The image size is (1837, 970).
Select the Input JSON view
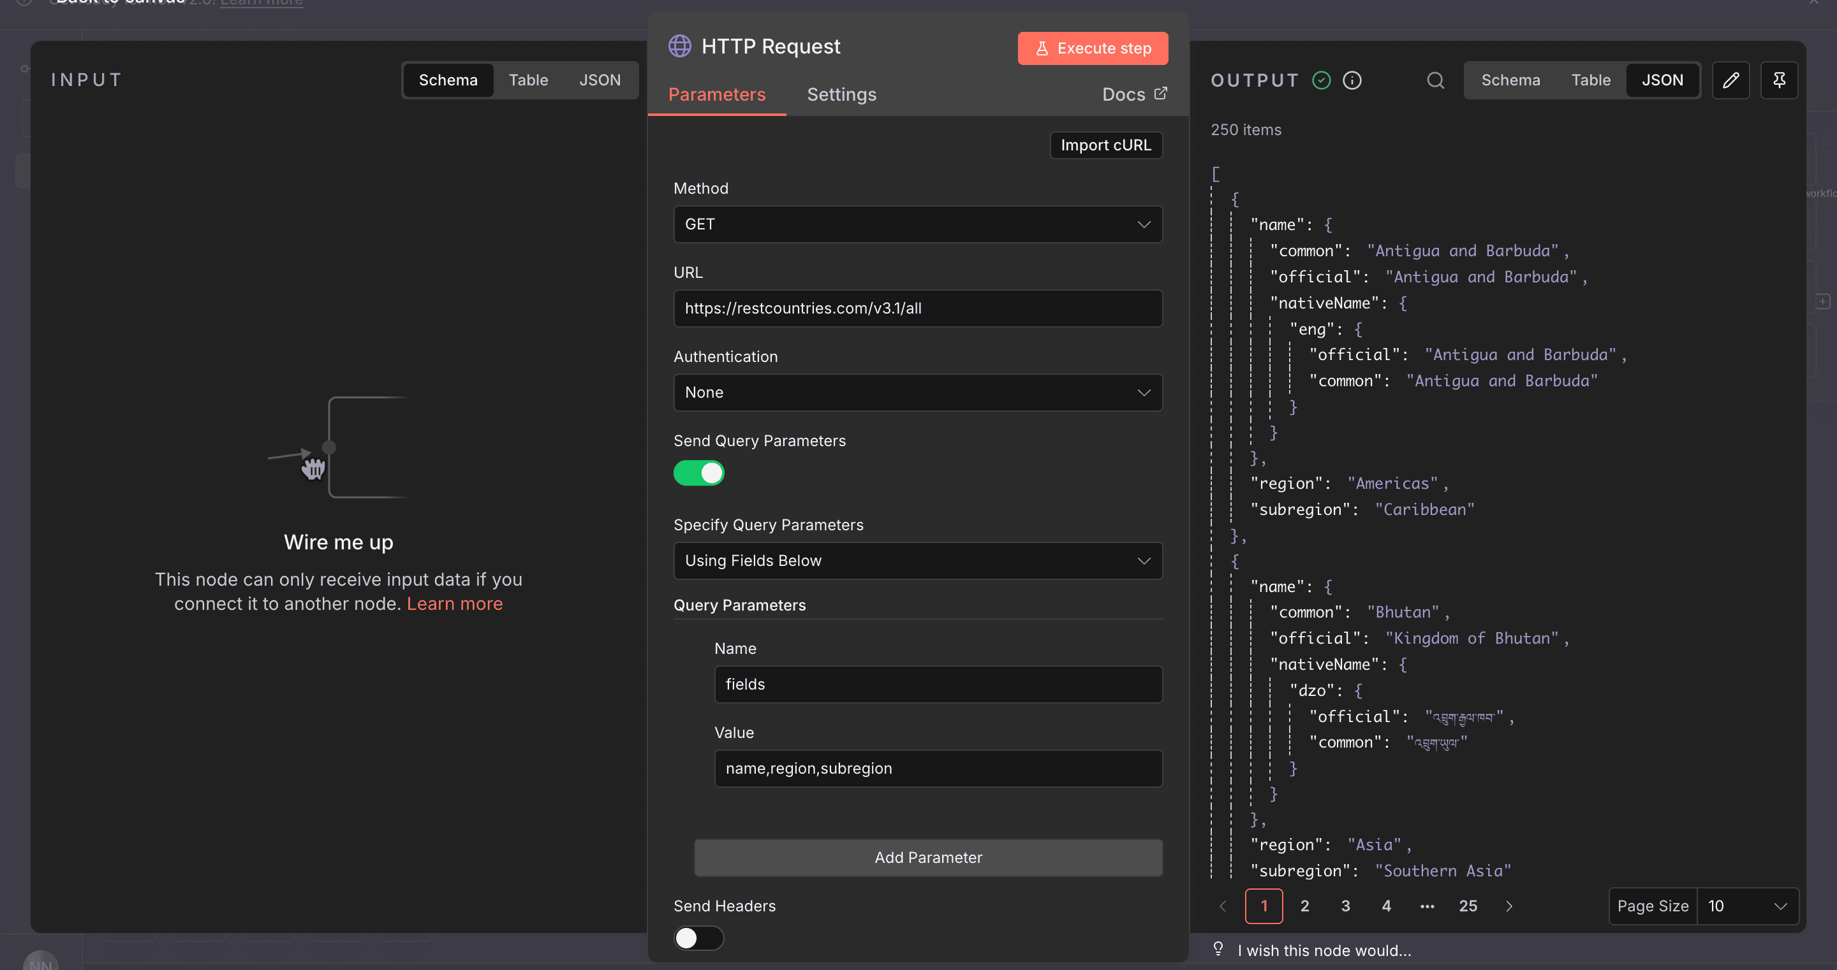tap(599, 80)
